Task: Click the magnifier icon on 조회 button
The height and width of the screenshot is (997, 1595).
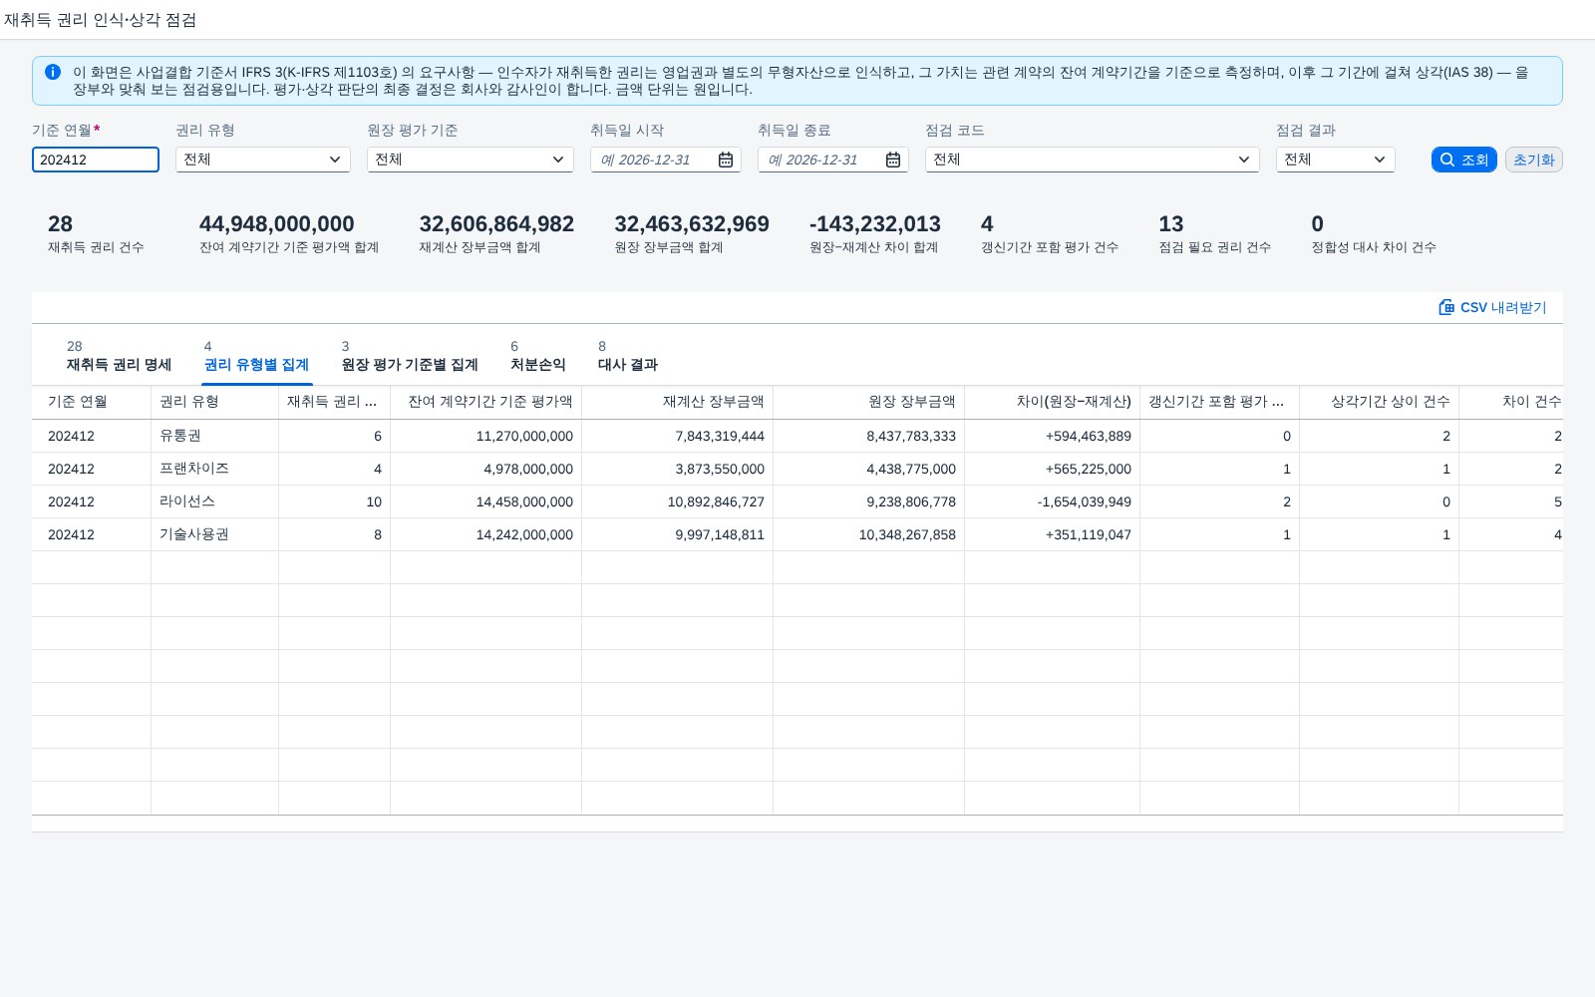Action: pyautogui.click(x=1447, y=160)
